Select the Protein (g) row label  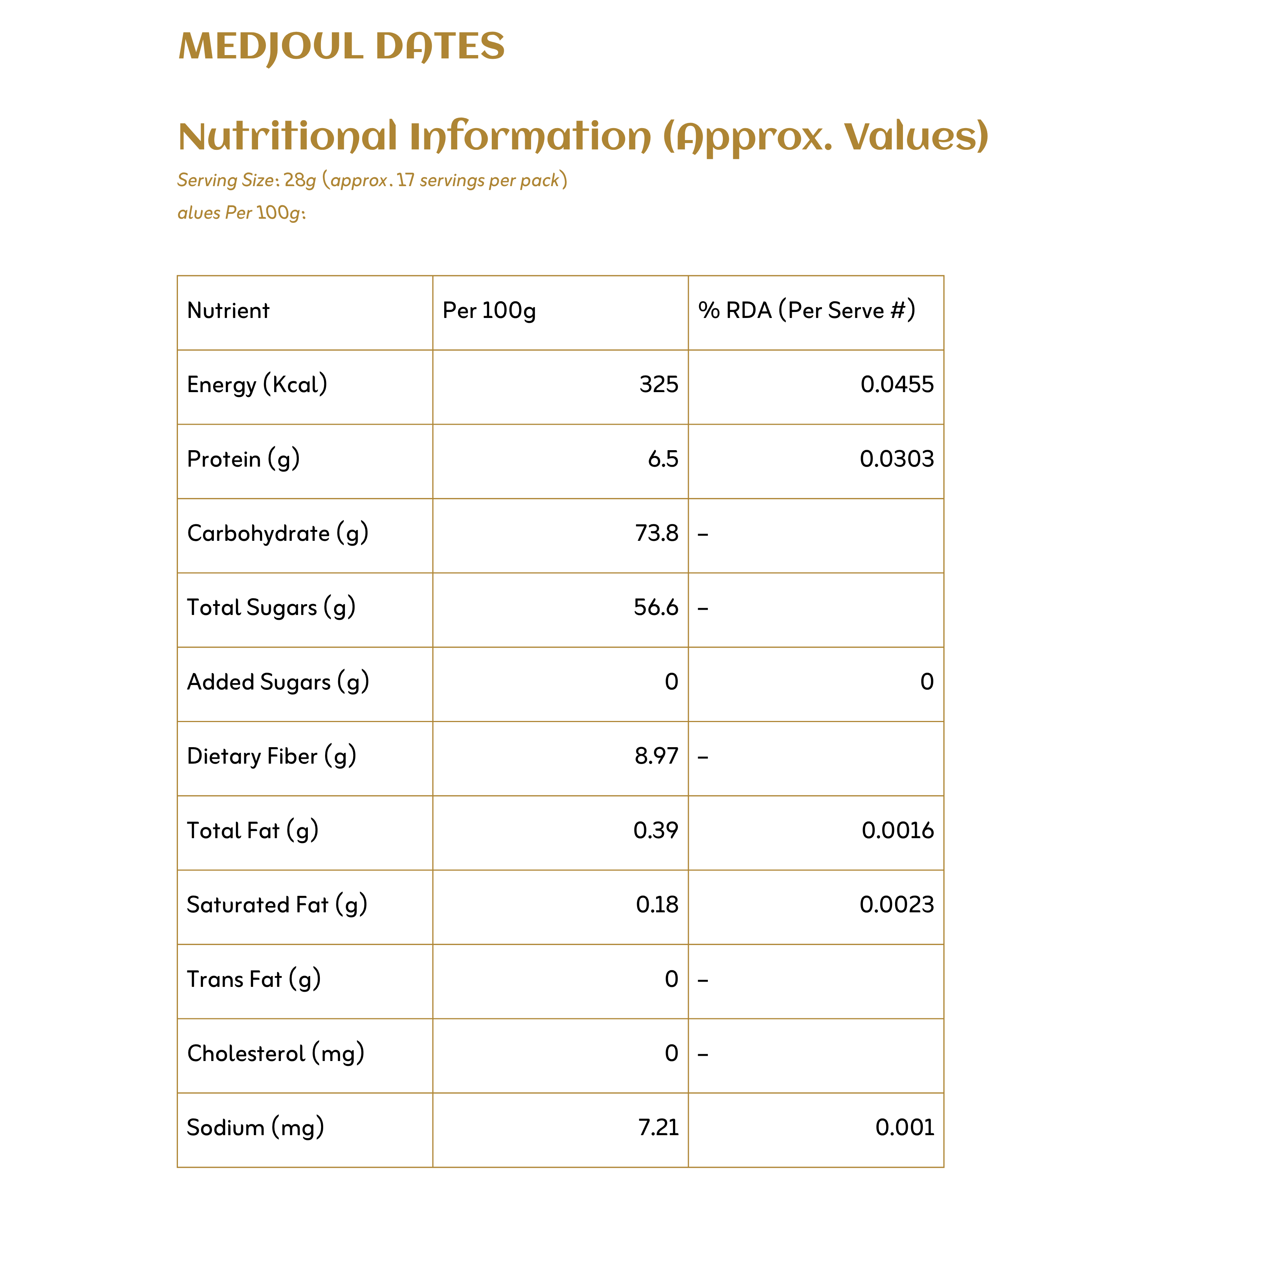coord(243,459)
